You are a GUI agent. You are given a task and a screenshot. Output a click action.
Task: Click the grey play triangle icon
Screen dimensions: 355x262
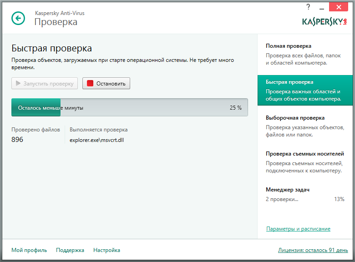click(x=18, y=83)
